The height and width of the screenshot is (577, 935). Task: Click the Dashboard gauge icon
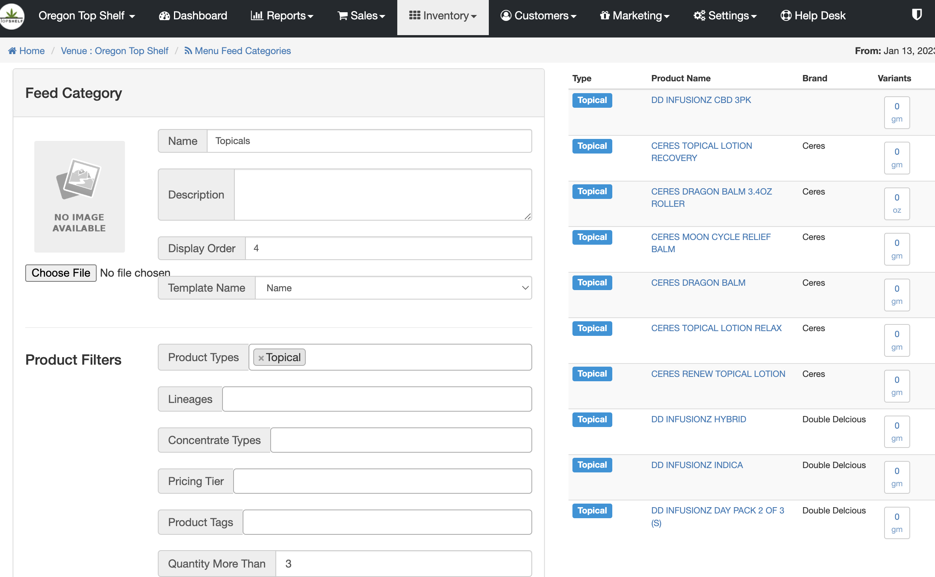click(164, 16)
